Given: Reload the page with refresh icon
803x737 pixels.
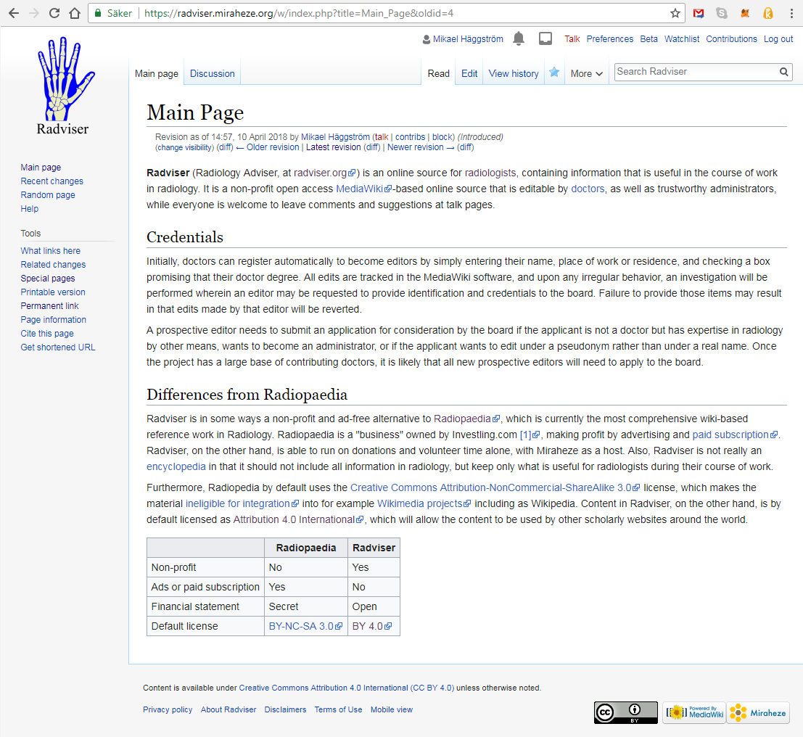Looking at the screenshot, I should pos(54,13).
